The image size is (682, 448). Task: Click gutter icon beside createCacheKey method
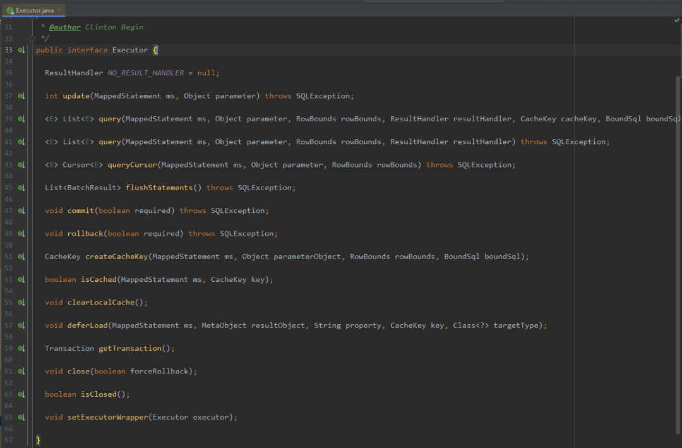[21, 257]
